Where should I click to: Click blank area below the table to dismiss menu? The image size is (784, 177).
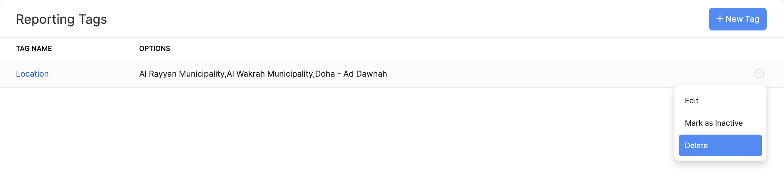pyautogui.click(x=321, y=135)
